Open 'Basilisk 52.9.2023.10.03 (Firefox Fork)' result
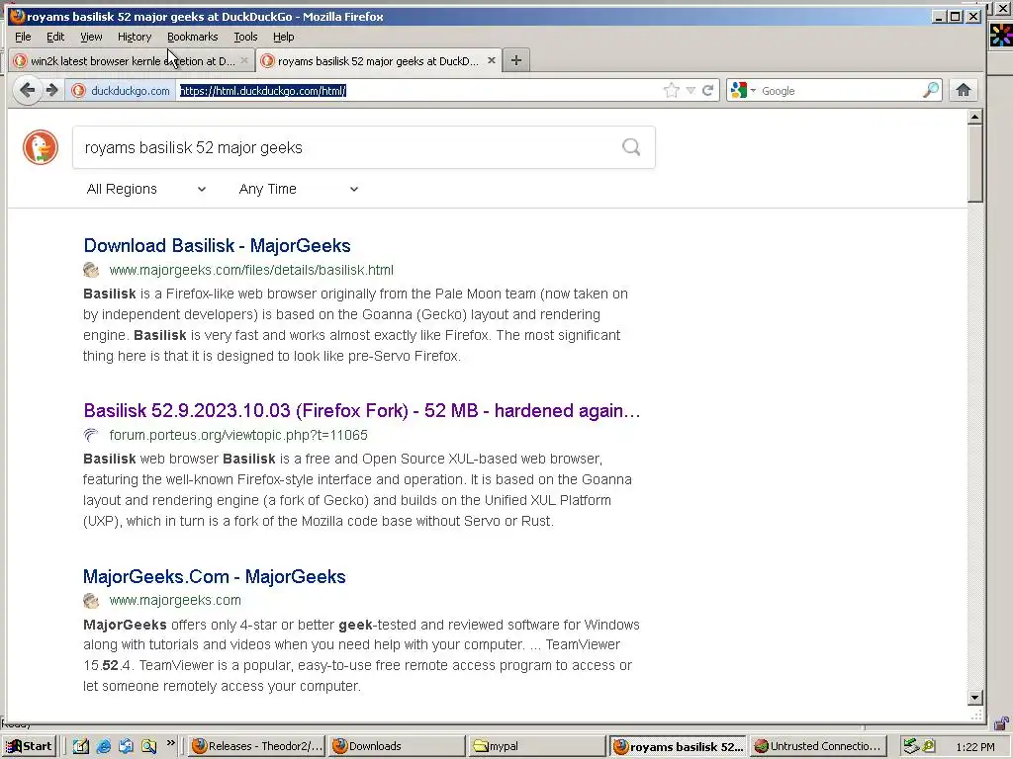Image resolution: width=1013 pixels, height=759 pixels. click(x=362, y=410)
